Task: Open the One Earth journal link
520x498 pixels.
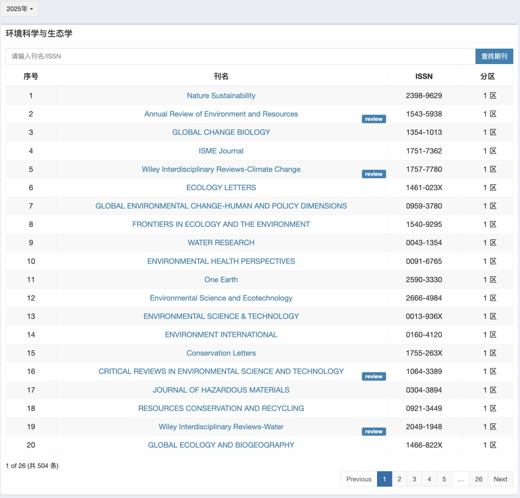Action: 221,280
